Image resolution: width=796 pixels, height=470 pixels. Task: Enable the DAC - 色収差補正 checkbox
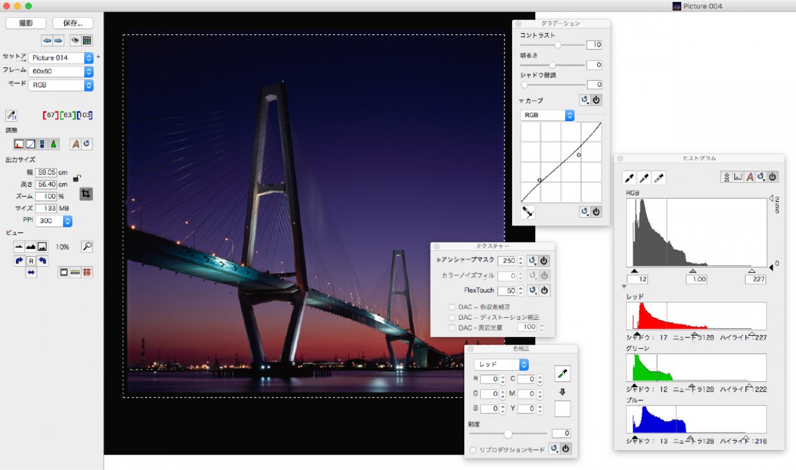pyautogui.click(x=452, y=307)
